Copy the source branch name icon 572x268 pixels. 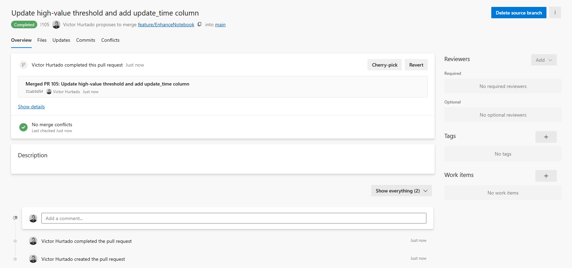click(199, 24)
